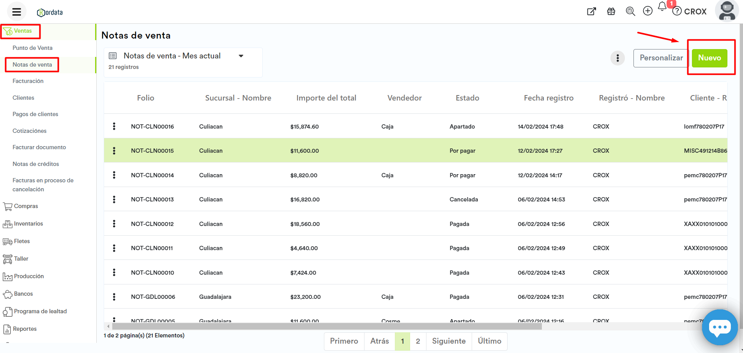Open the three-dot options menu beside Personalizar

617,58
